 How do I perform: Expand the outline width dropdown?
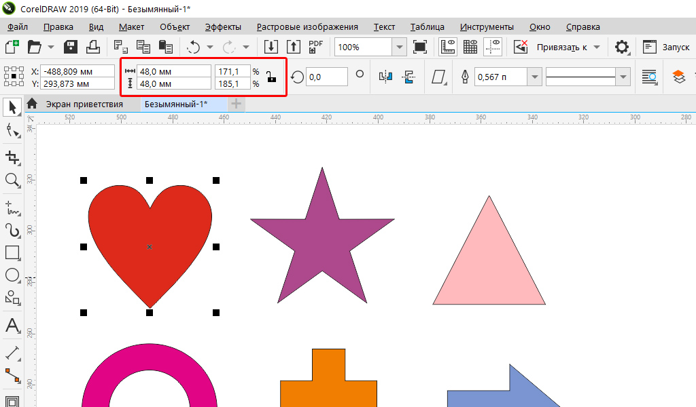pos(535,77)
